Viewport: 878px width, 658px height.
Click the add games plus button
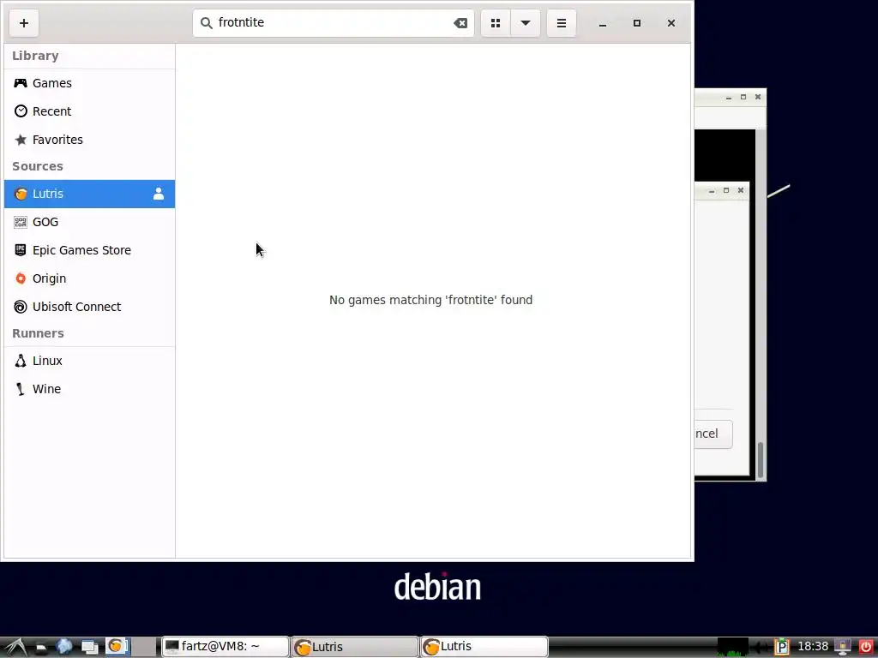coord(23,23)
